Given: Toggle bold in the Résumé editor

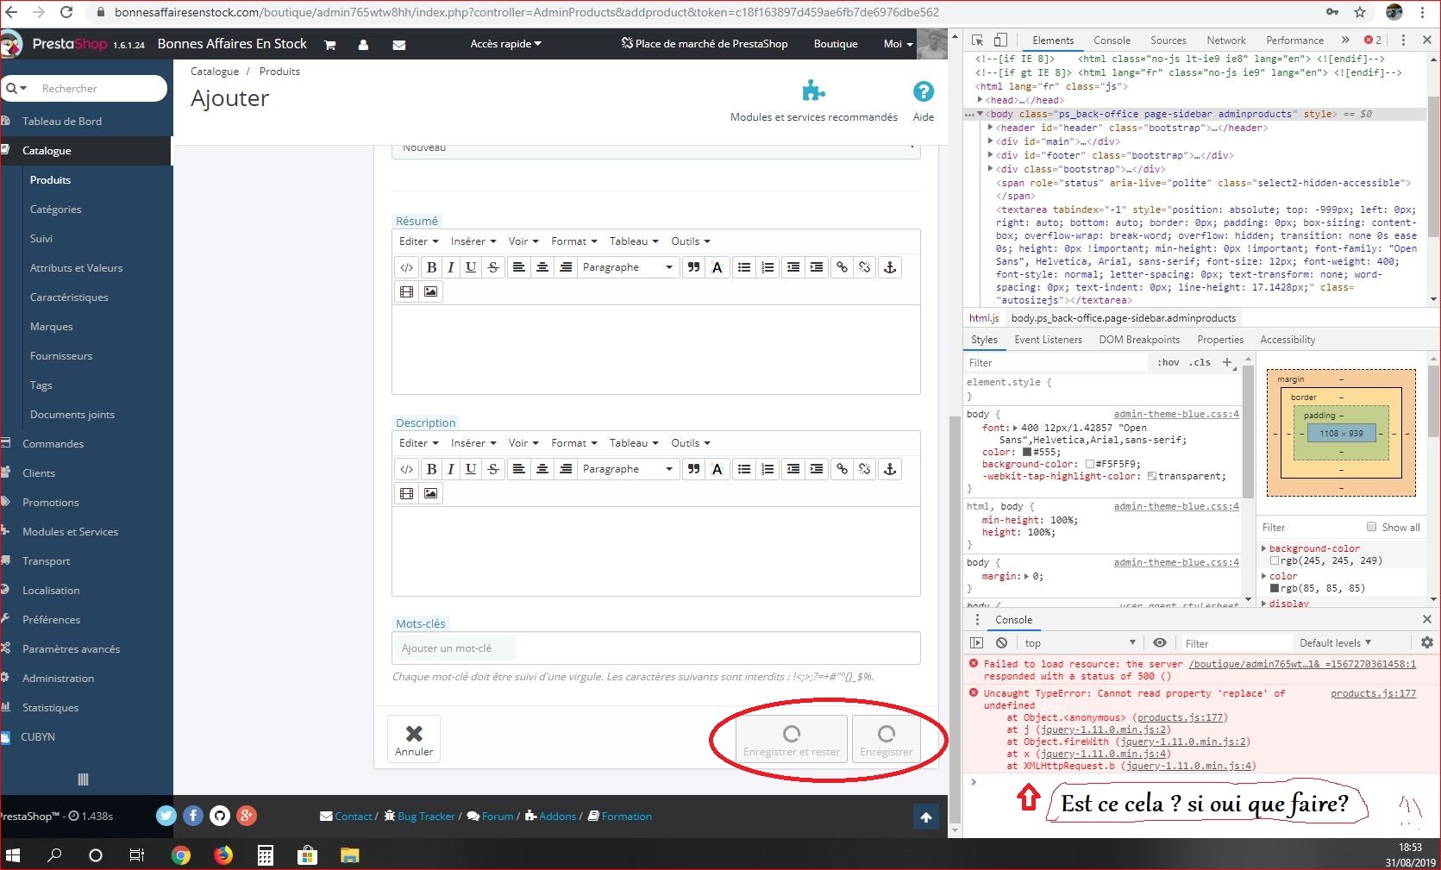Looking at the screenshot, I should click(431, 267).
